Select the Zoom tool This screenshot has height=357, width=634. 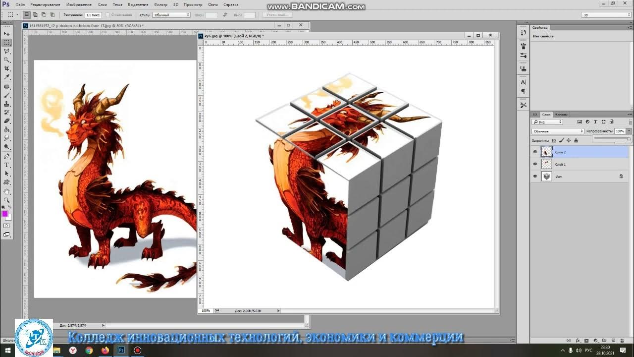pyautogui.click(x=7, y=200)
